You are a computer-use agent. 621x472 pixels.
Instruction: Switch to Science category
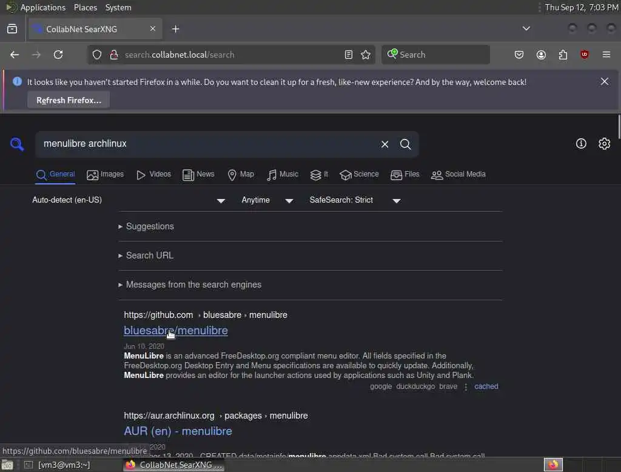pos(359,175)
